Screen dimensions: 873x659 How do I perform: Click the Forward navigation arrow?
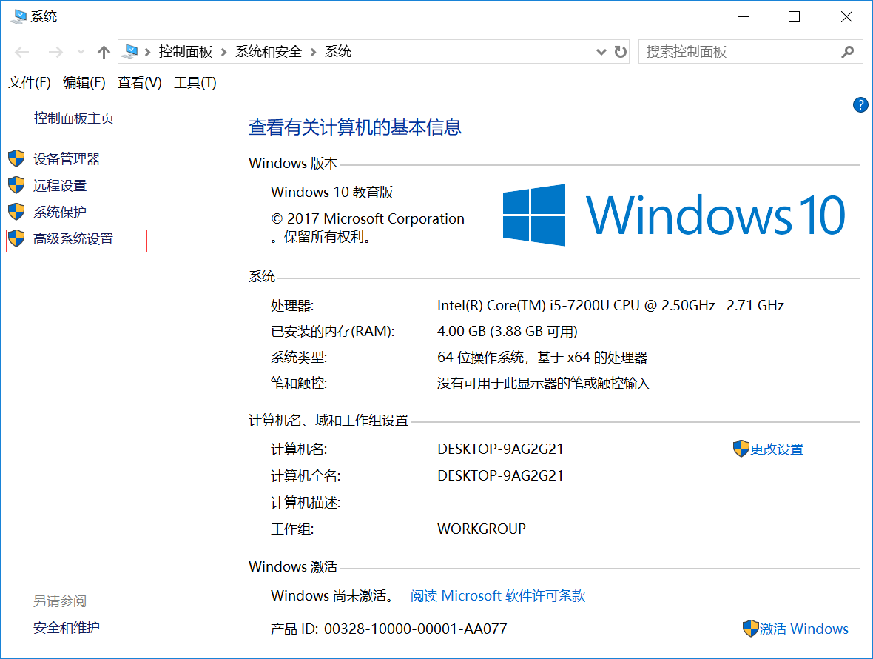tap(55, 53)
